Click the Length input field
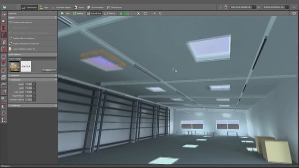 click(28, 84)
